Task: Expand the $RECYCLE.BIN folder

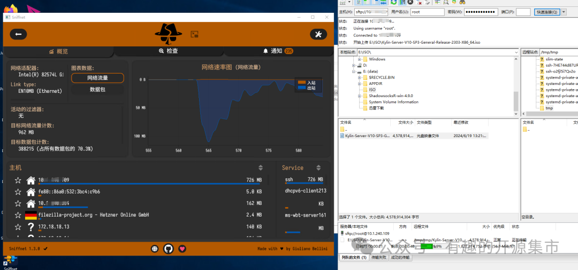Action: click(360, 77)
